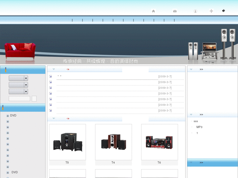Click the red arrow above the product thumbnails
238x178 pixels.
click(68, 119)
